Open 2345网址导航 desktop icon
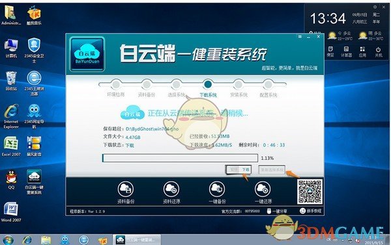This screenshot has height=245, width=391. (34, 116)
